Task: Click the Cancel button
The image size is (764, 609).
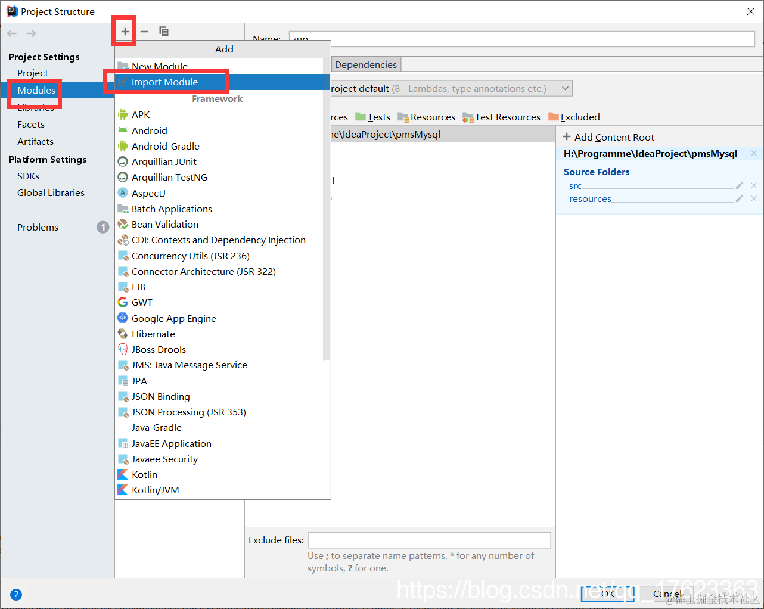Action: [x=667, y=594]
